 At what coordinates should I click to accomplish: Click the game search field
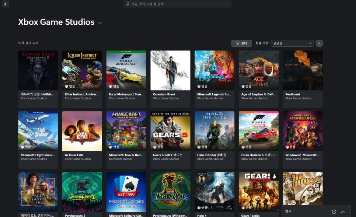178,4
